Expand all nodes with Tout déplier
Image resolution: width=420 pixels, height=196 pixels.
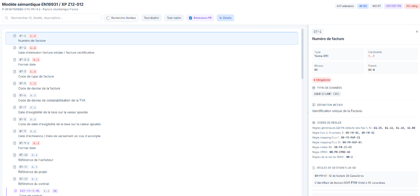point(151,18)
